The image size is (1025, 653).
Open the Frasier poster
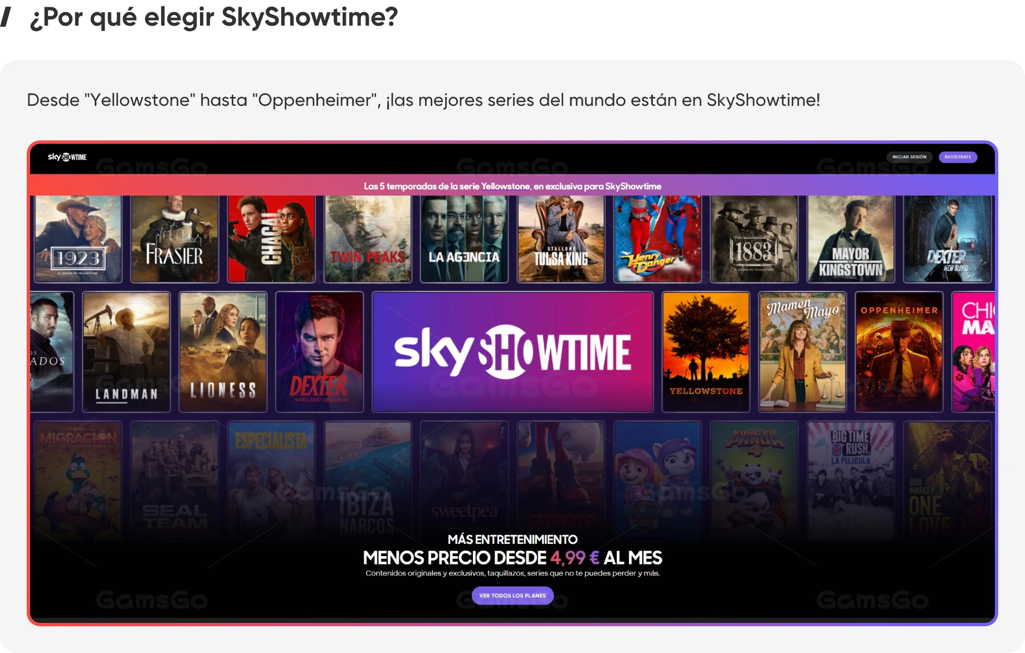click(x=174, y=238)
